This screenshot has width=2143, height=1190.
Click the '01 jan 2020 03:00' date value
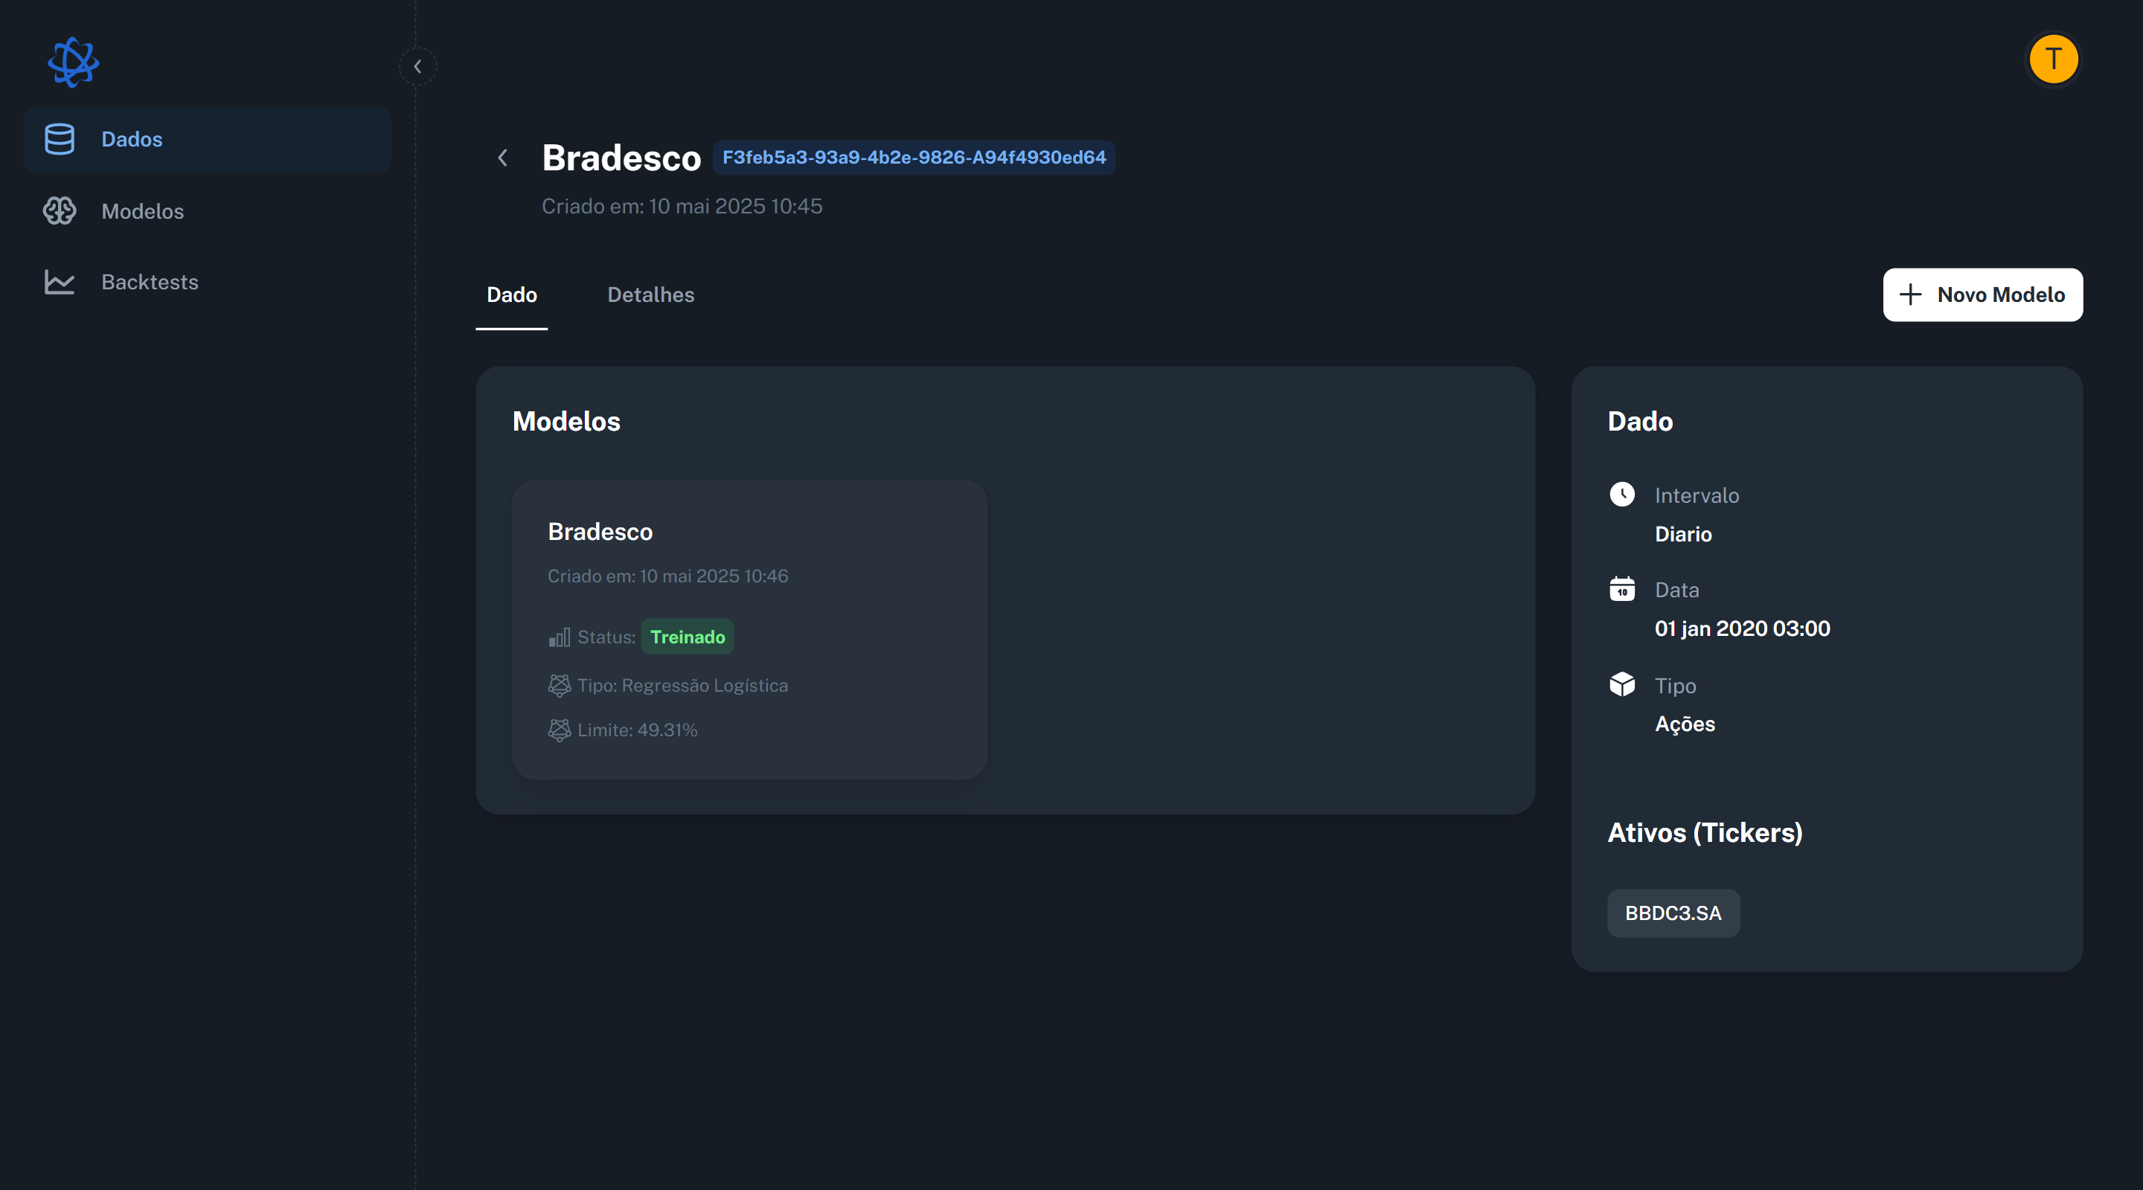click(x=1742, y=628)
